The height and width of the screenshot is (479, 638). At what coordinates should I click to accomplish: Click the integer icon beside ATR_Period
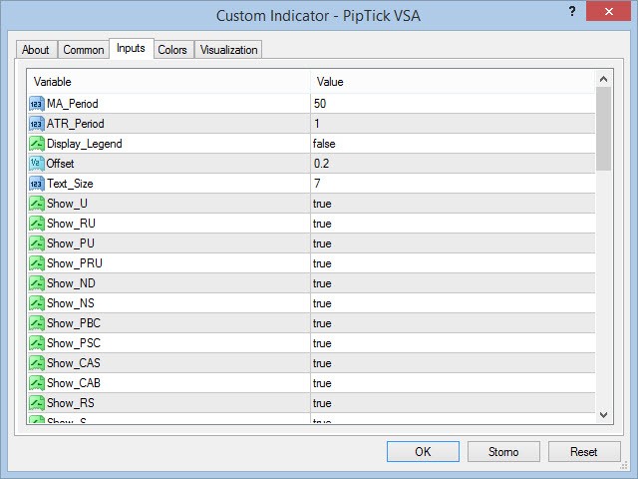tap(37, 124)
